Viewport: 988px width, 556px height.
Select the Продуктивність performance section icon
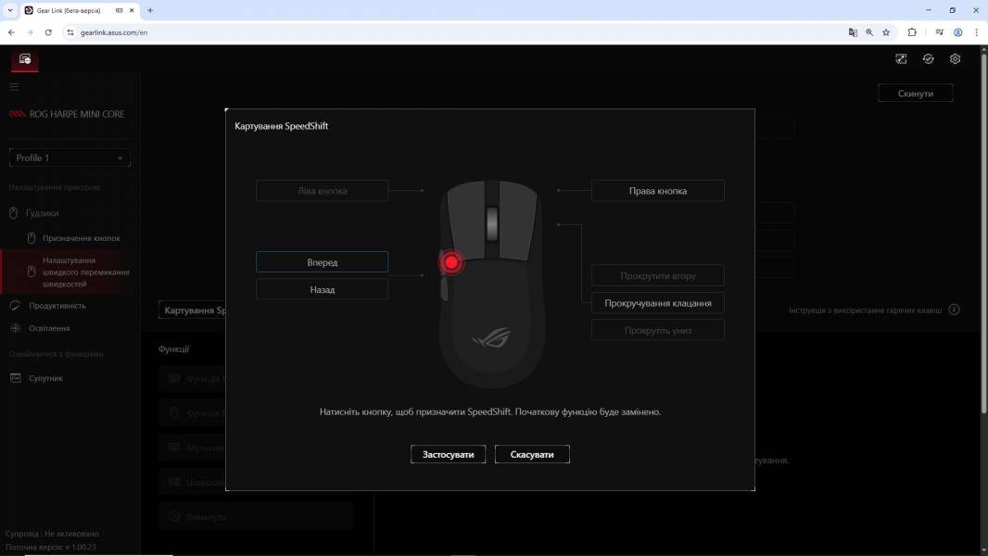pos(14,306)
